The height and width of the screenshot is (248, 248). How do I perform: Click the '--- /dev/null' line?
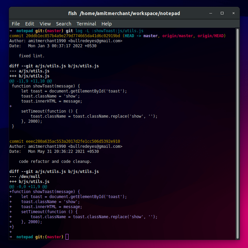click(x=25, y=177)
